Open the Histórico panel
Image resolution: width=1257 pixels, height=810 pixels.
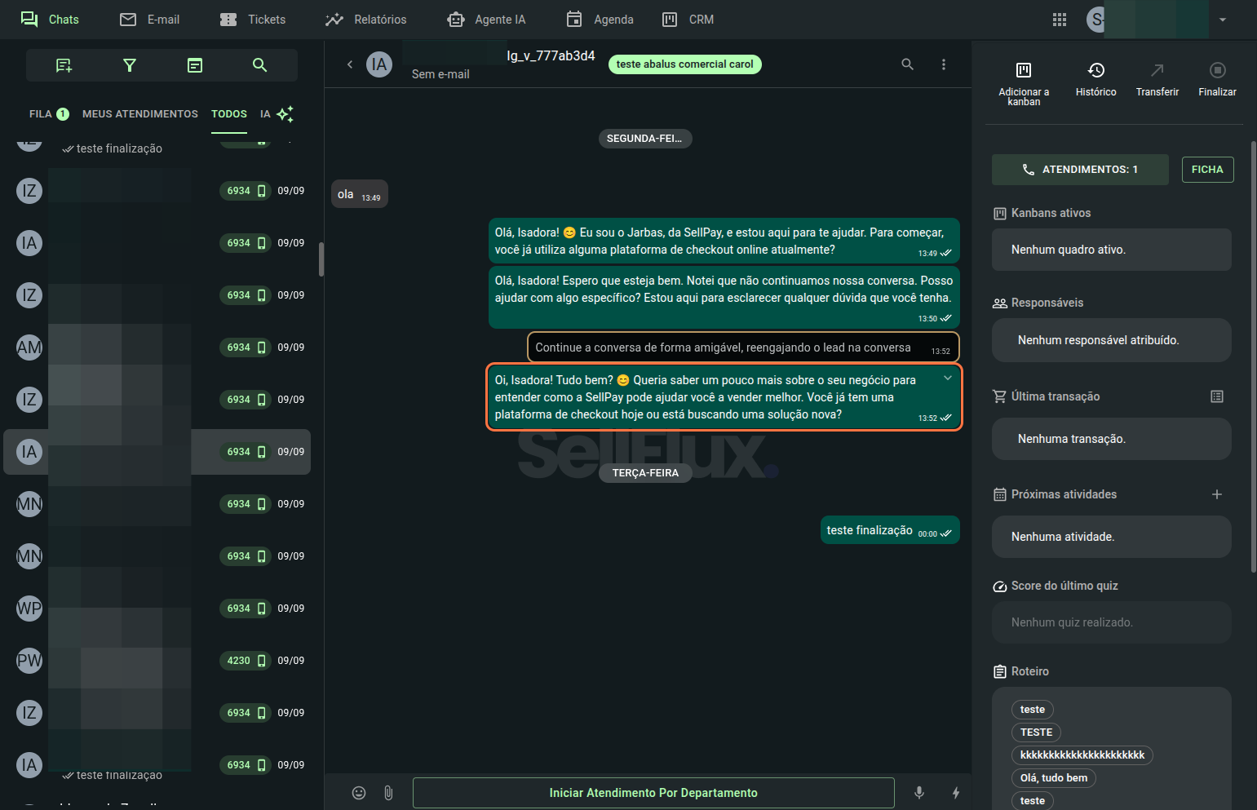pos(1095,79)
